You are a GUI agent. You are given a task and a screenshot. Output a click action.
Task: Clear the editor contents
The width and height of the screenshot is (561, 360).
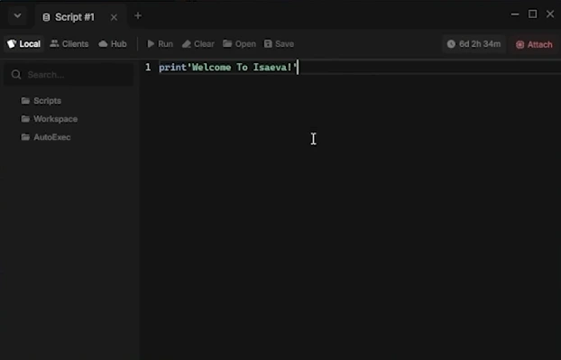click(x=198, y=43)
